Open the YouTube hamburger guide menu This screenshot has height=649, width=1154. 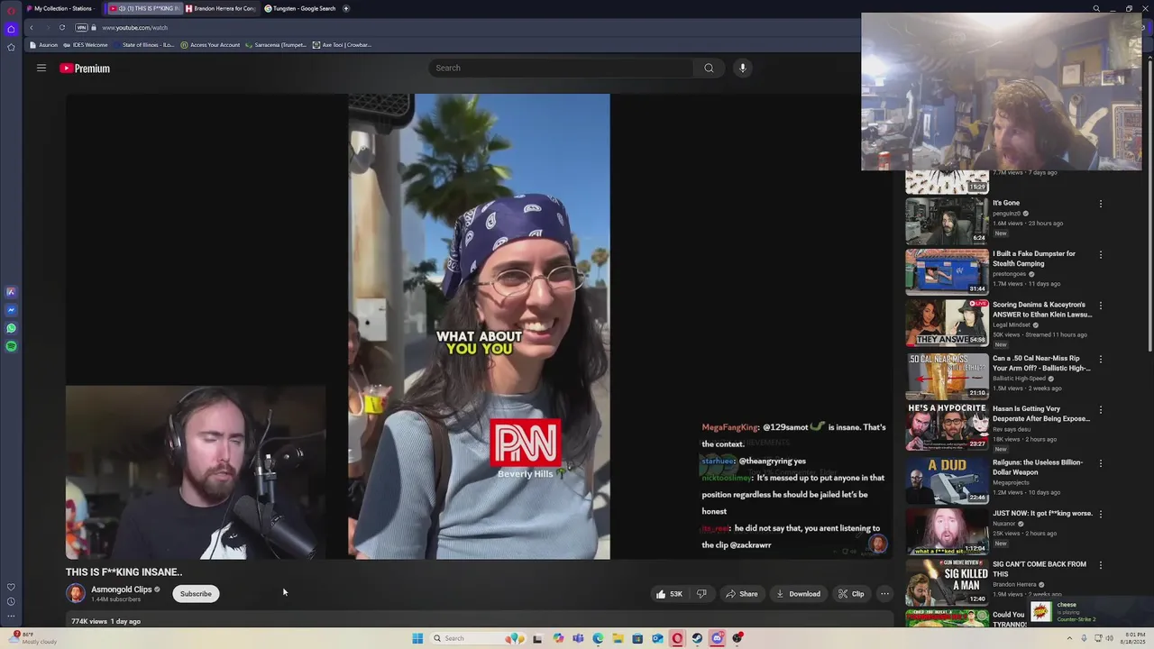(41, 68)
